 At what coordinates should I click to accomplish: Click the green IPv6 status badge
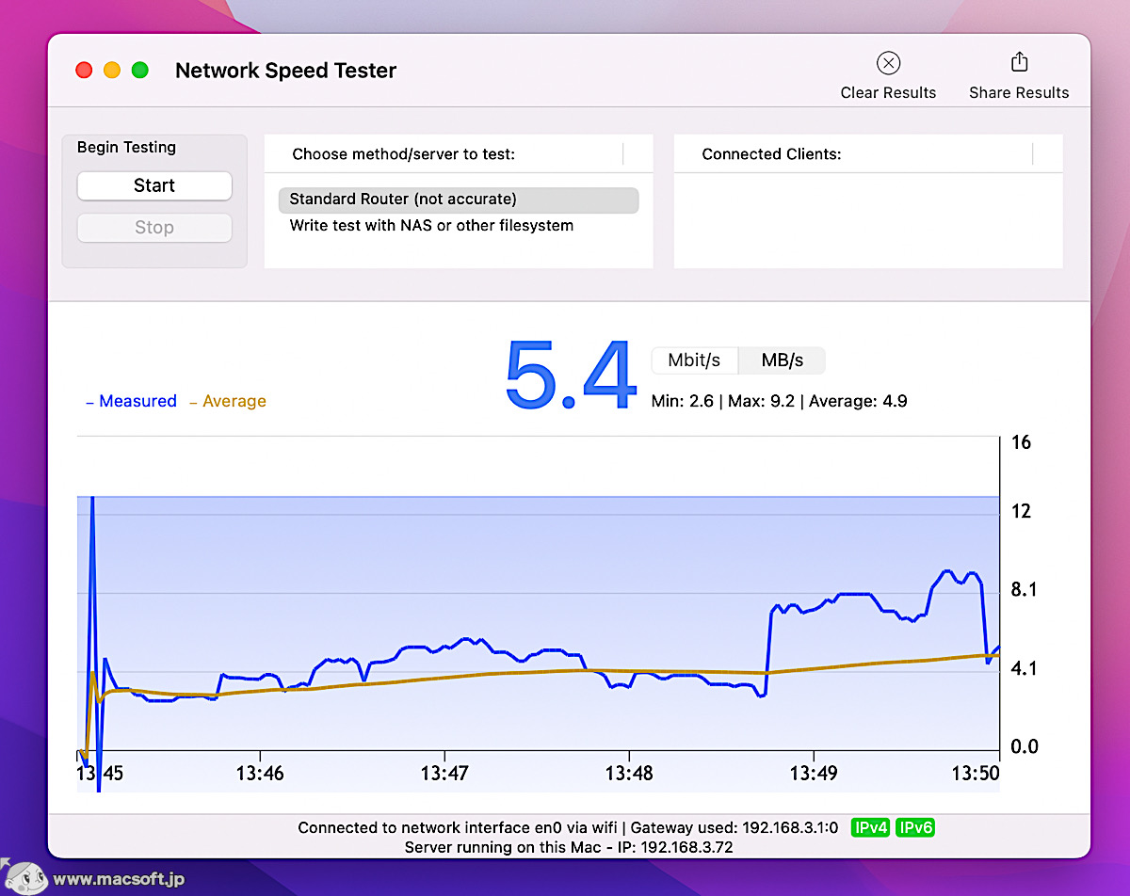click(914, 827)
